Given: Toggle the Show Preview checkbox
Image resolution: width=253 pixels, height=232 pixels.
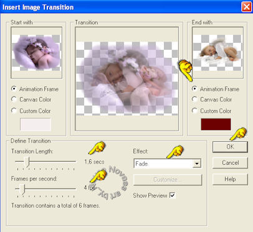Looking at the screenshot, I should 173,195.
